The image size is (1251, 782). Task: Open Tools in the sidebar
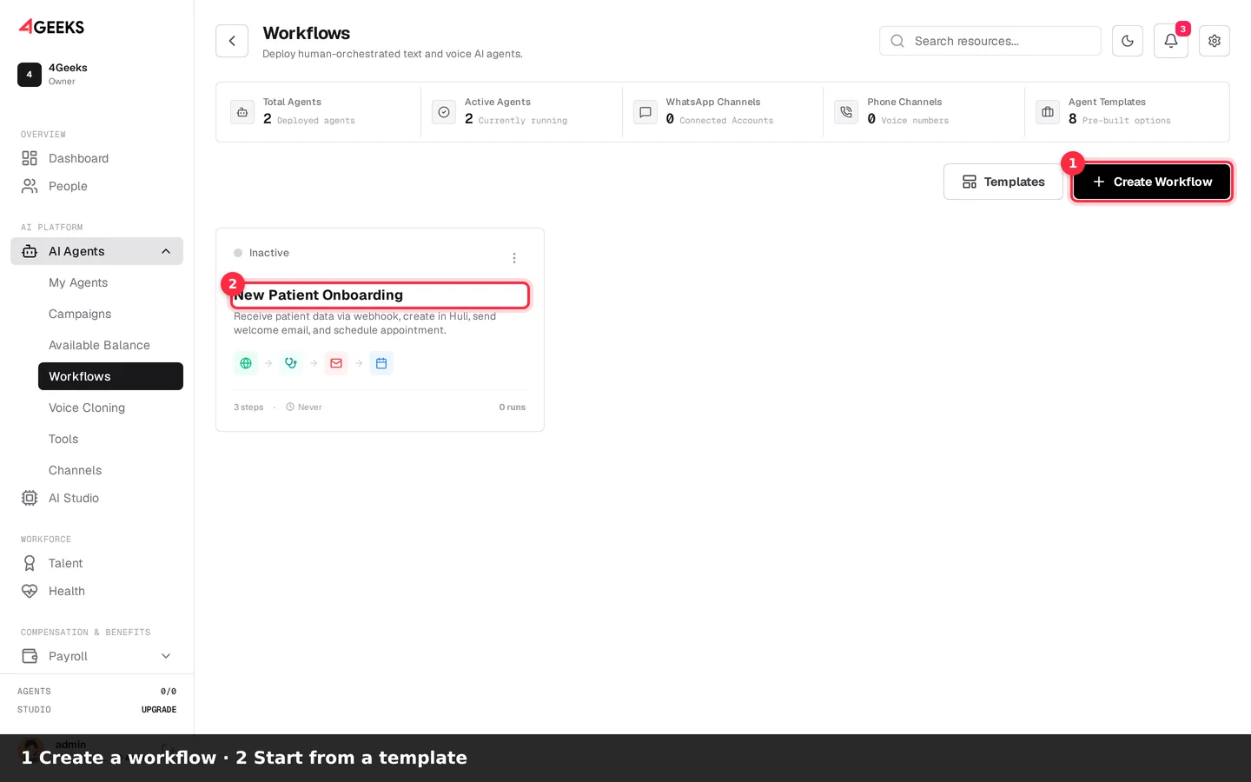click(110, 439)
